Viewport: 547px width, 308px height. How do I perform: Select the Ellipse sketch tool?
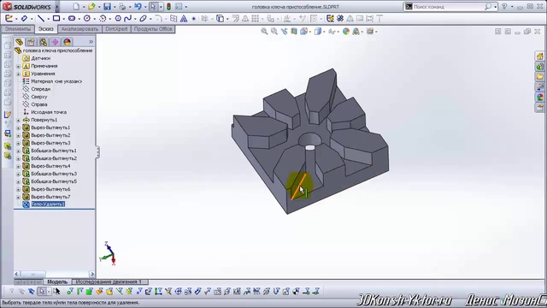(x=143, y=19)
